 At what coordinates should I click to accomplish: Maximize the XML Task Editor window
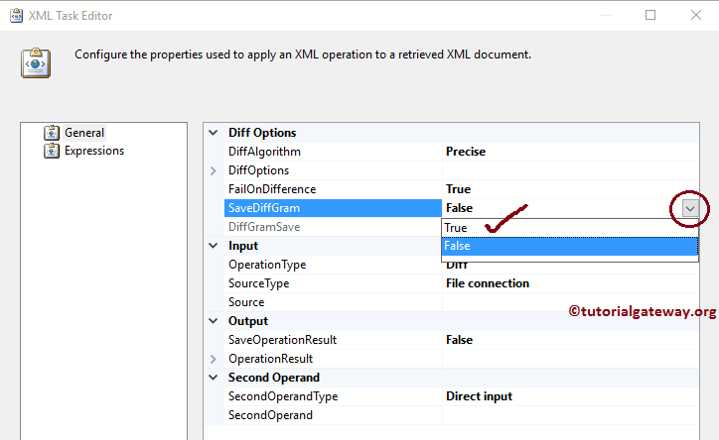[650, 15]
